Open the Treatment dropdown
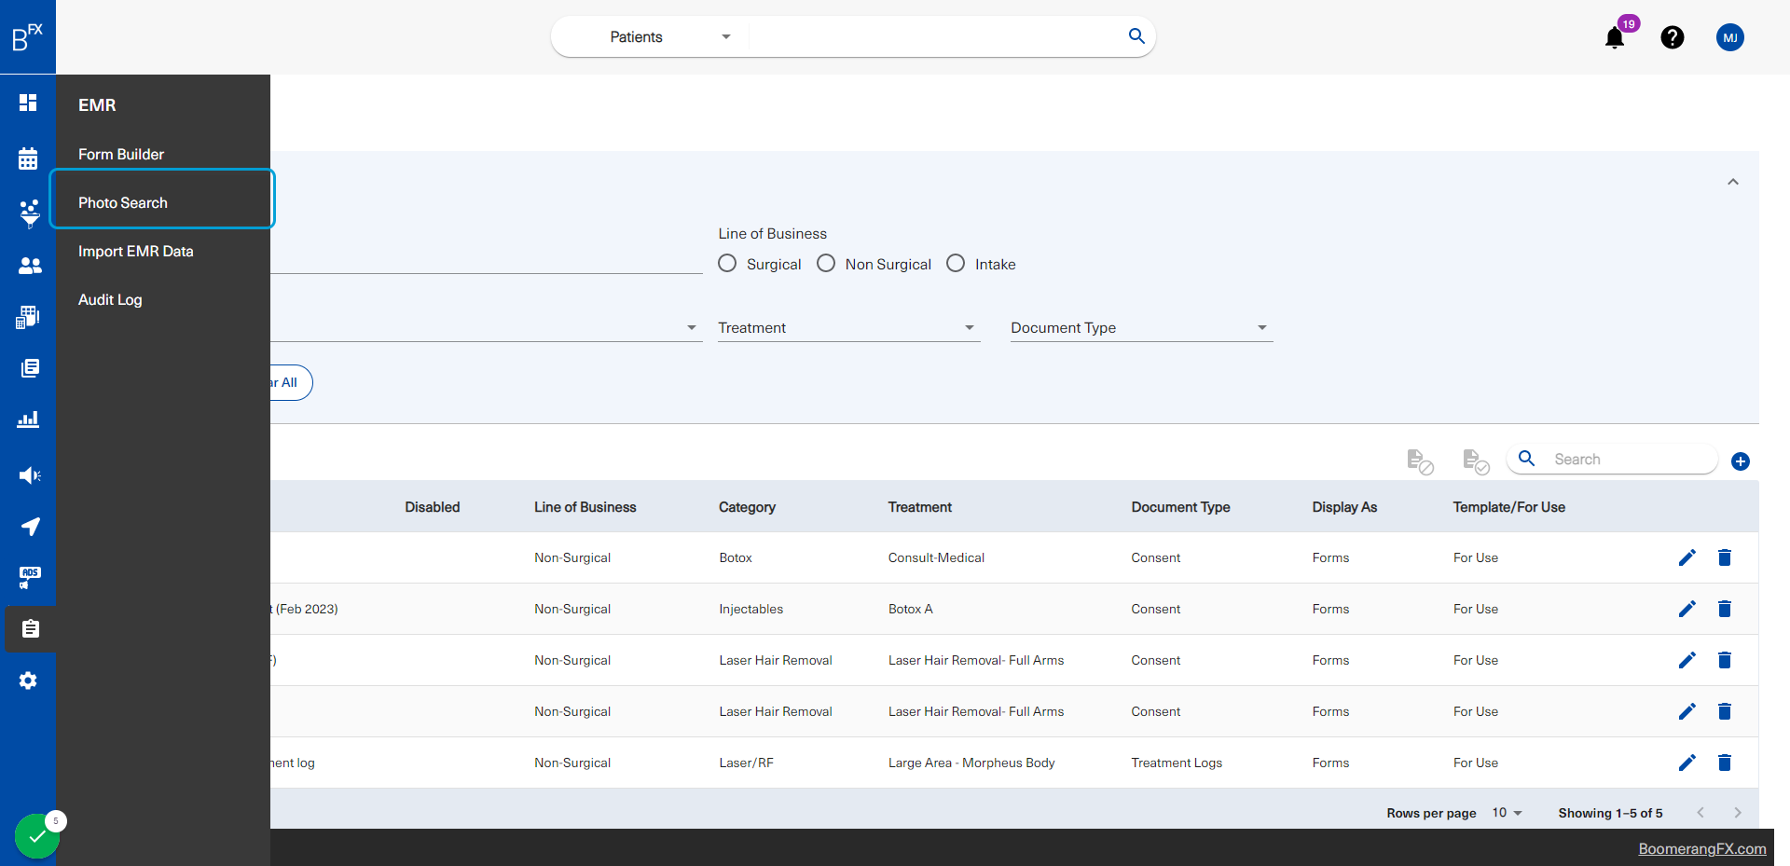 click(x=848, y=328)
